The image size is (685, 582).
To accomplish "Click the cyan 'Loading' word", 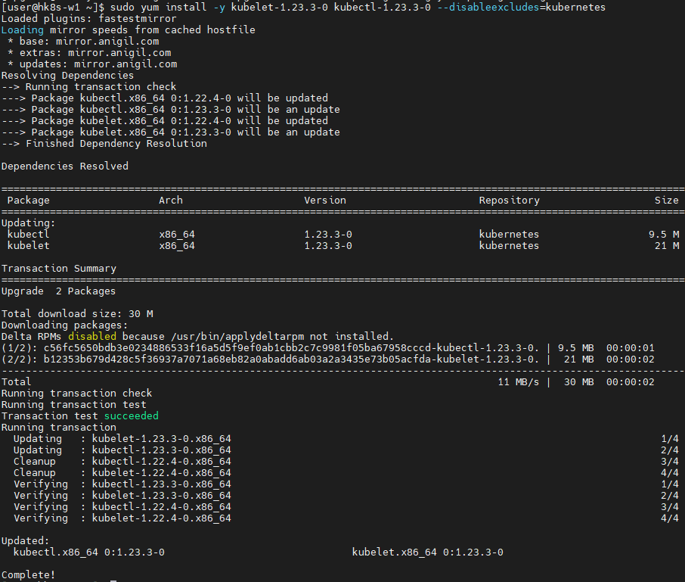I will [x=22, y=30].
